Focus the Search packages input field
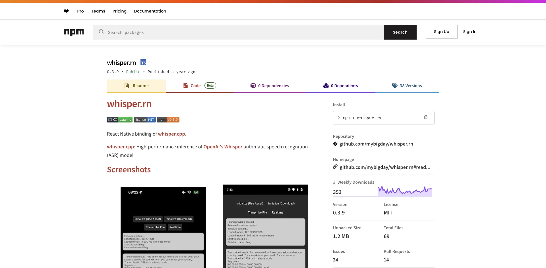546x268 pixels. pos(238,32)
